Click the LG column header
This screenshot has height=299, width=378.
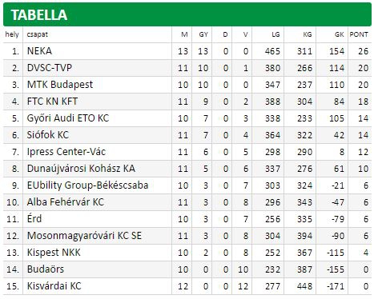click(275, 34)
